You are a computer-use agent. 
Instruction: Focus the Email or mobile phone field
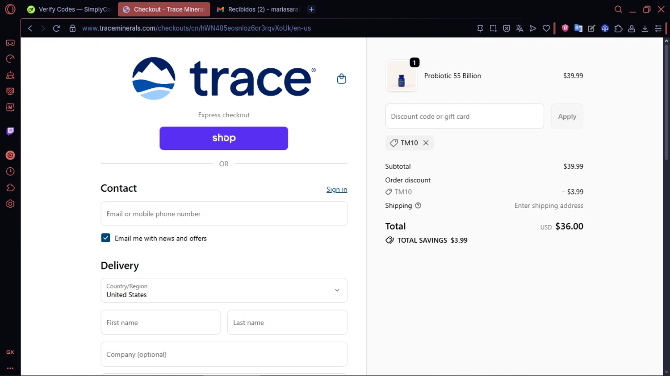click(224, 214)
